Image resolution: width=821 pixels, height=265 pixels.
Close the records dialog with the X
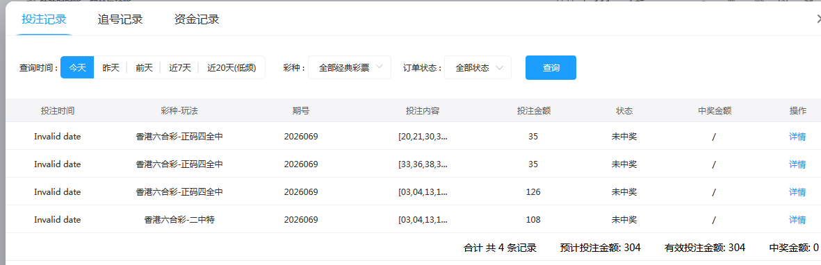(818, 19)
